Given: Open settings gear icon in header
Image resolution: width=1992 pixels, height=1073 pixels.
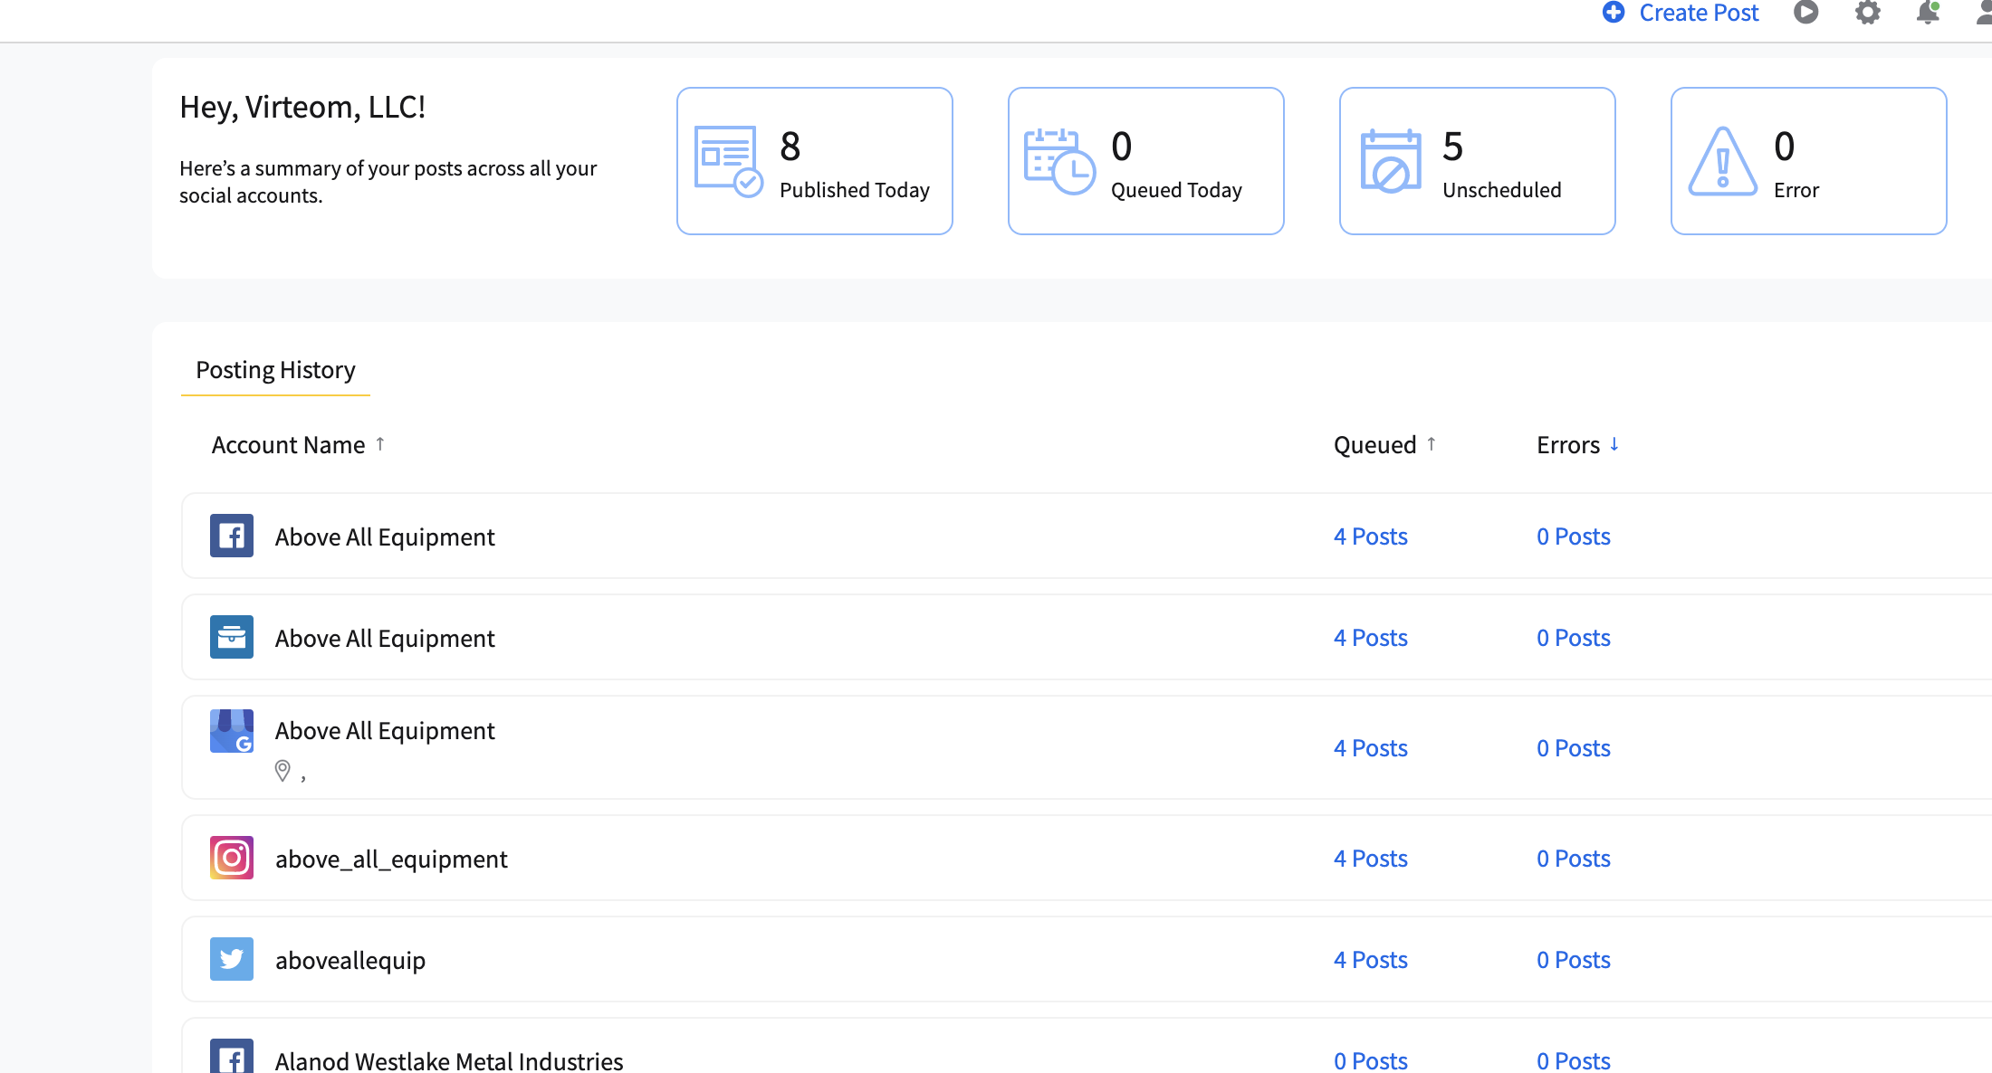Looking at the screenshot, I should [x=1867, y=13].
